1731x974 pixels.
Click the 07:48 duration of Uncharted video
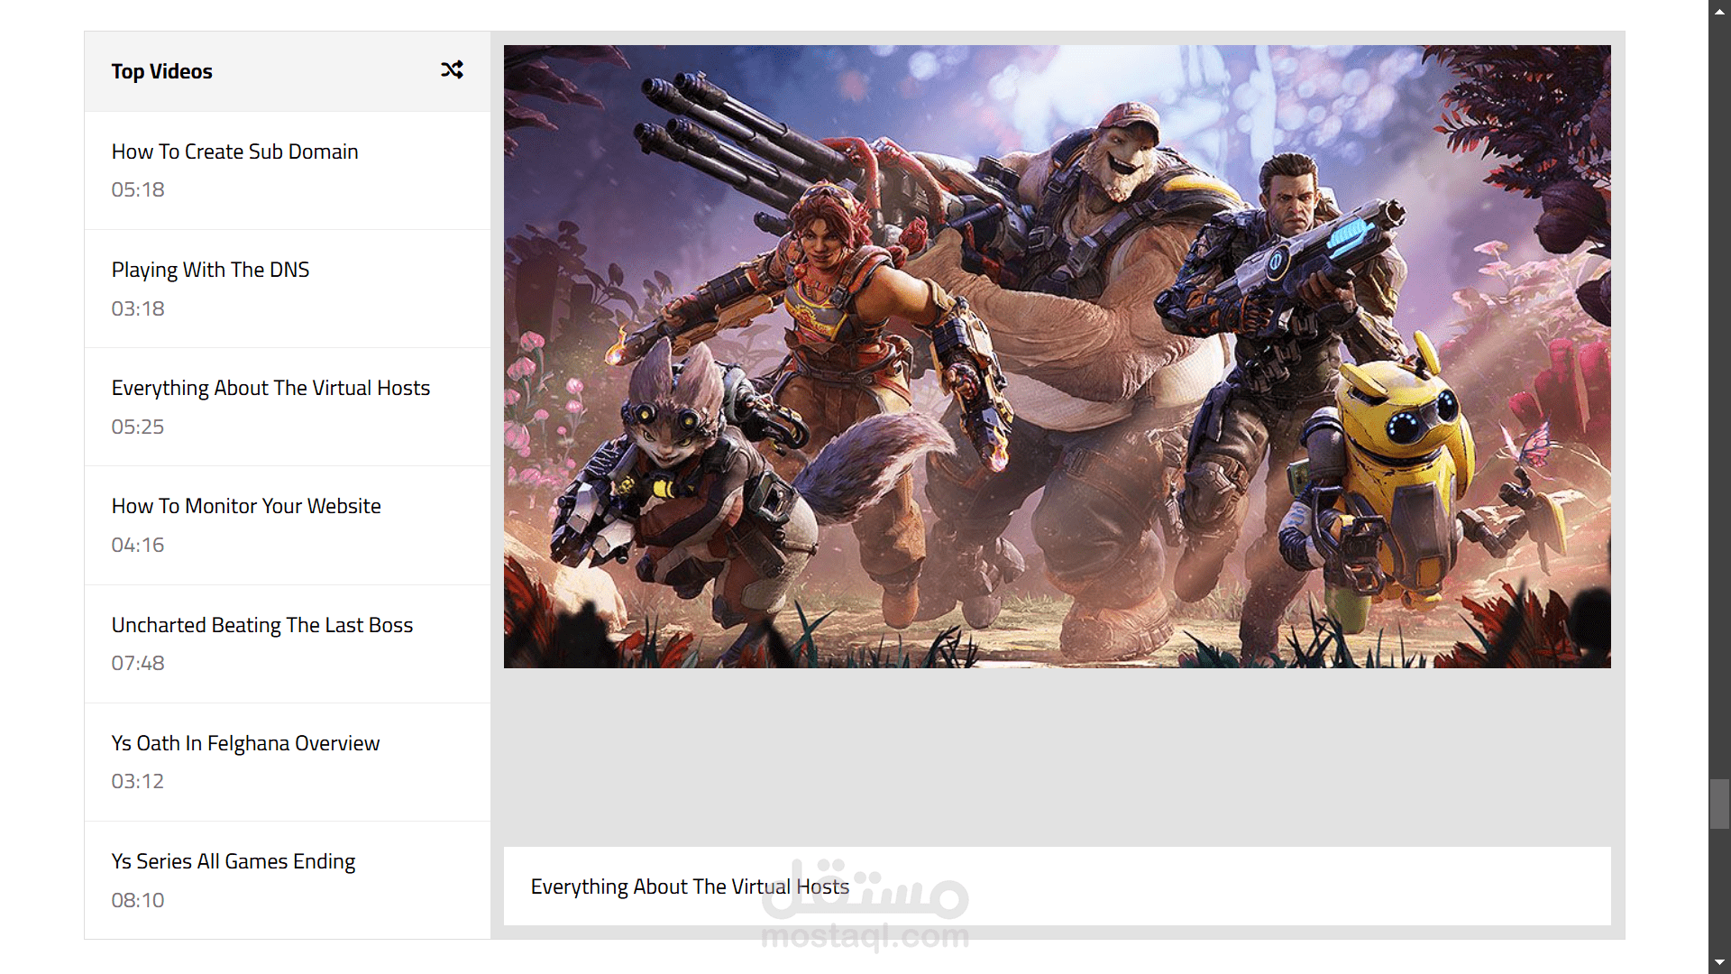138,663
